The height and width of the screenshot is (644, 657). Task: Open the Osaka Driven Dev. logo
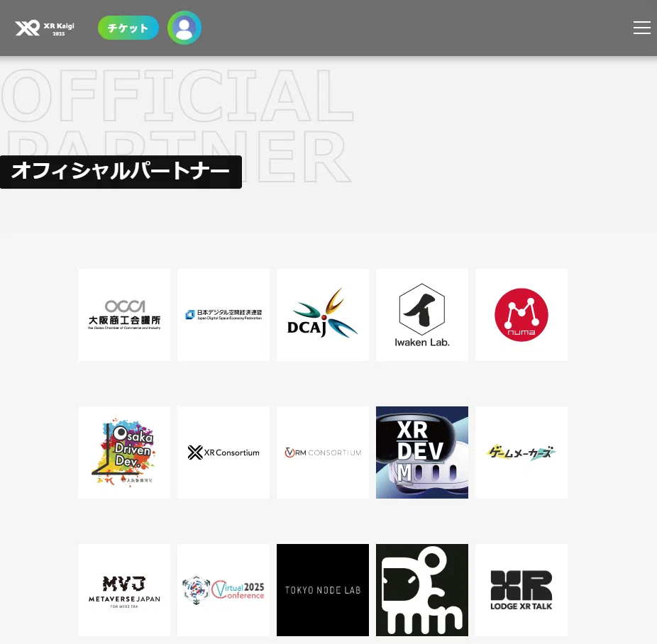click(124, 453)
